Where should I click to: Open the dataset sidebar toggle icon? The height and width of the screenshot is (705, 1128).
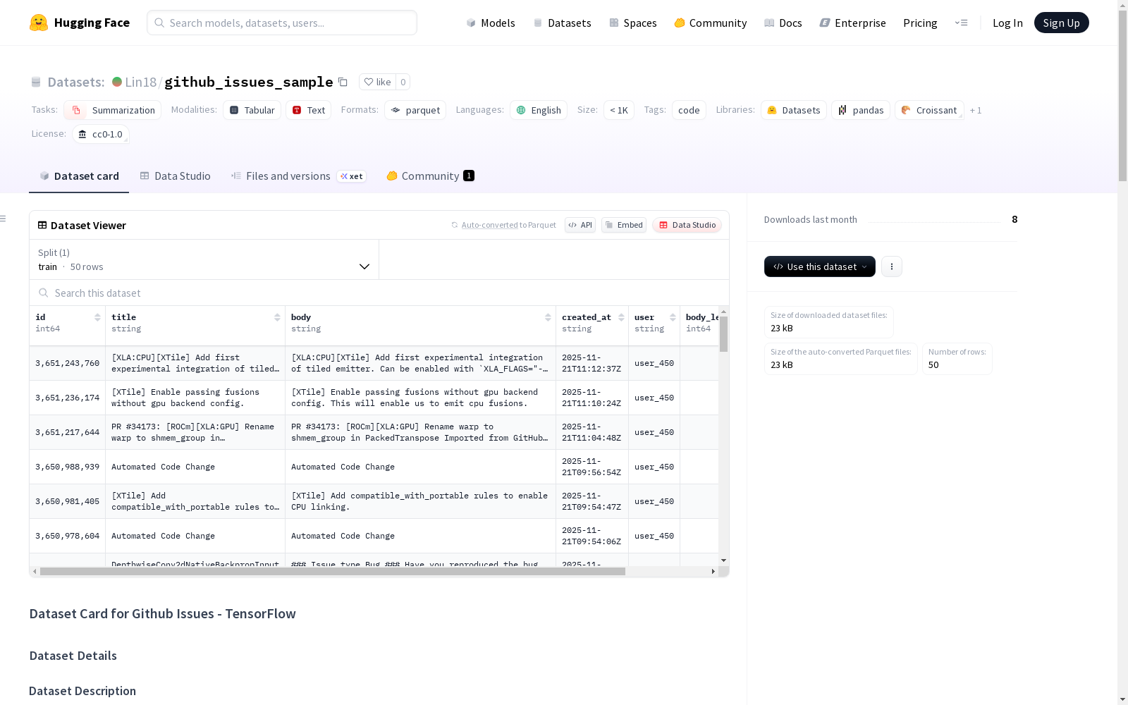click(3, 219)
